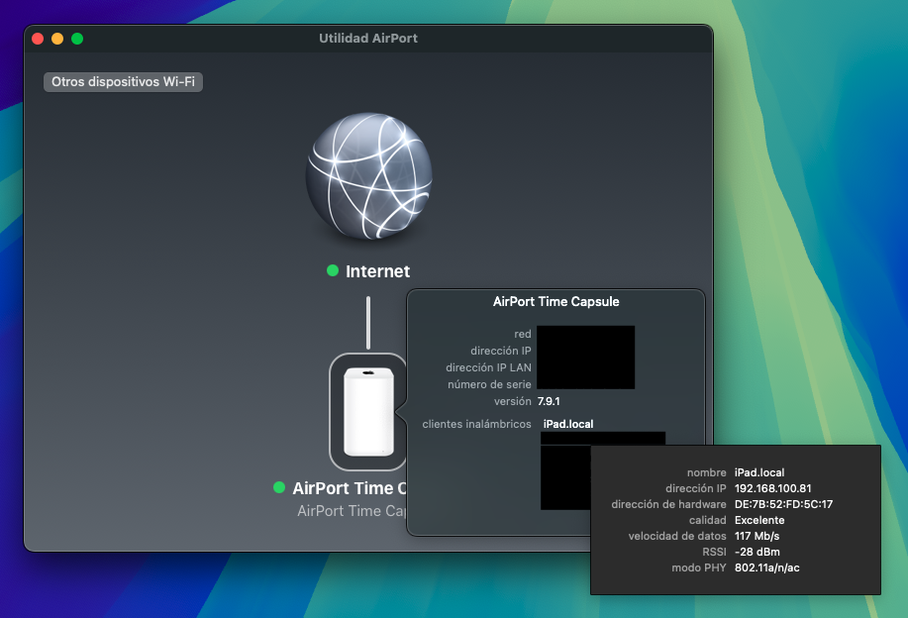Click the velocidad de datos label
Image resolution: width=908 pixels, height=618 pixels.
tap(677, 537)
